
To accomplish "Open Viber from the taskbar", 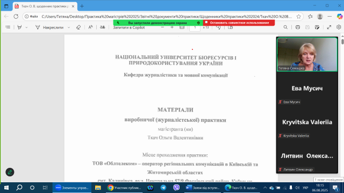I will [x=176, y=188].
